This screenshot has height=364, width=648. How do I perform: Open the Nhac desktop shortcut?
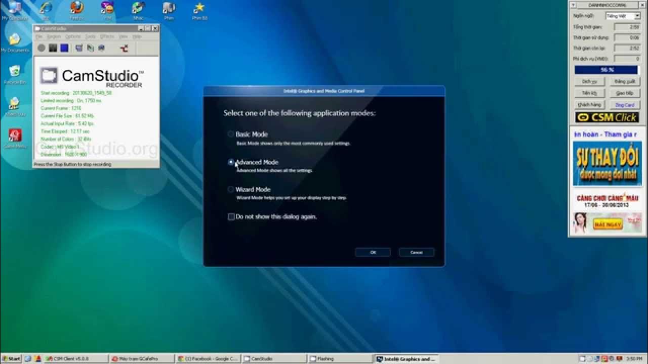138,11
